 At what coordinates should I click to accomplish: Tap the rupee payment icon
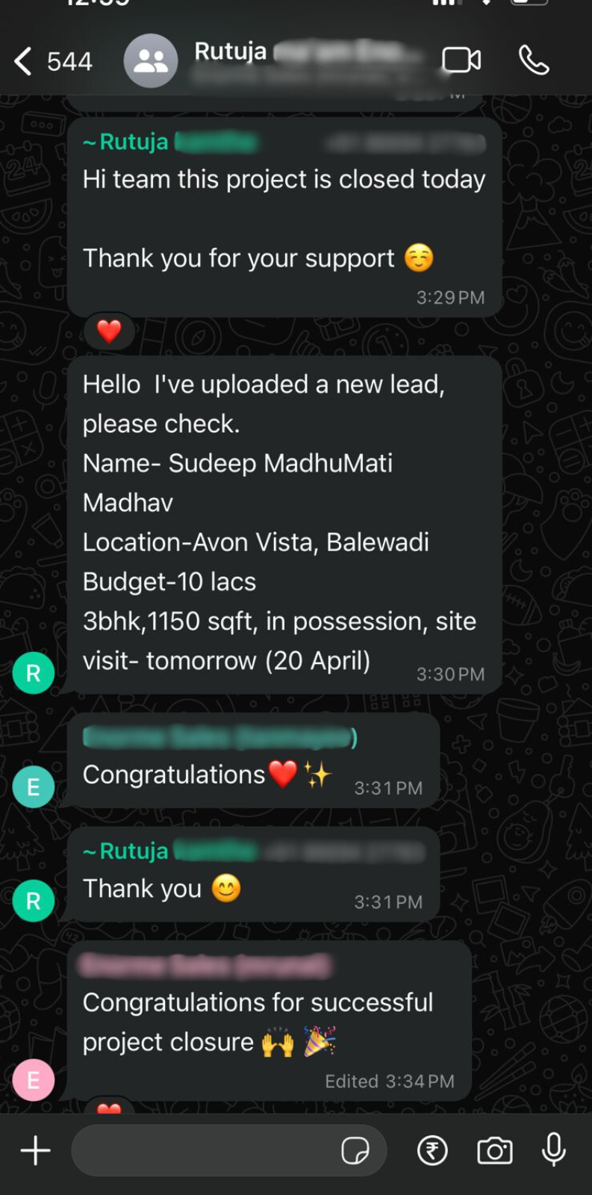pyautogui.click(x=432, y=1150)
